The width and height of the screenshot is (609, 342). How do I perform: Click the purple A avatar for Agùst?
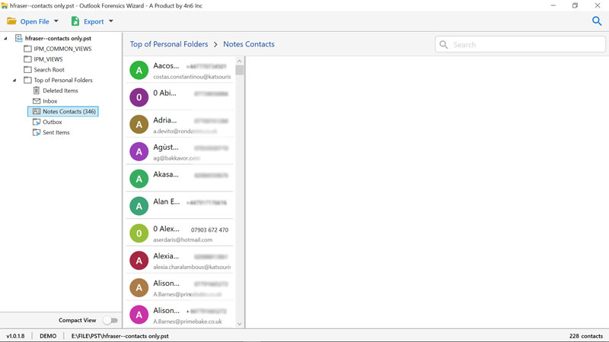click(139, 151)
